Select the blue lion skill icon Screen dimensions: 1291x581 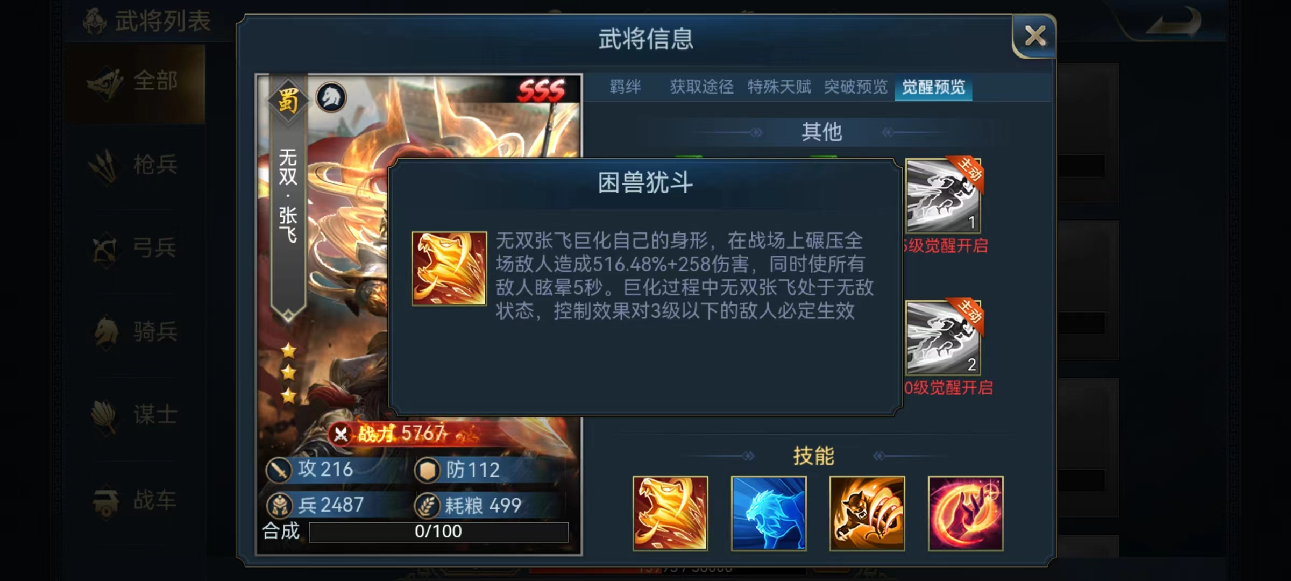tap(768, 513)
